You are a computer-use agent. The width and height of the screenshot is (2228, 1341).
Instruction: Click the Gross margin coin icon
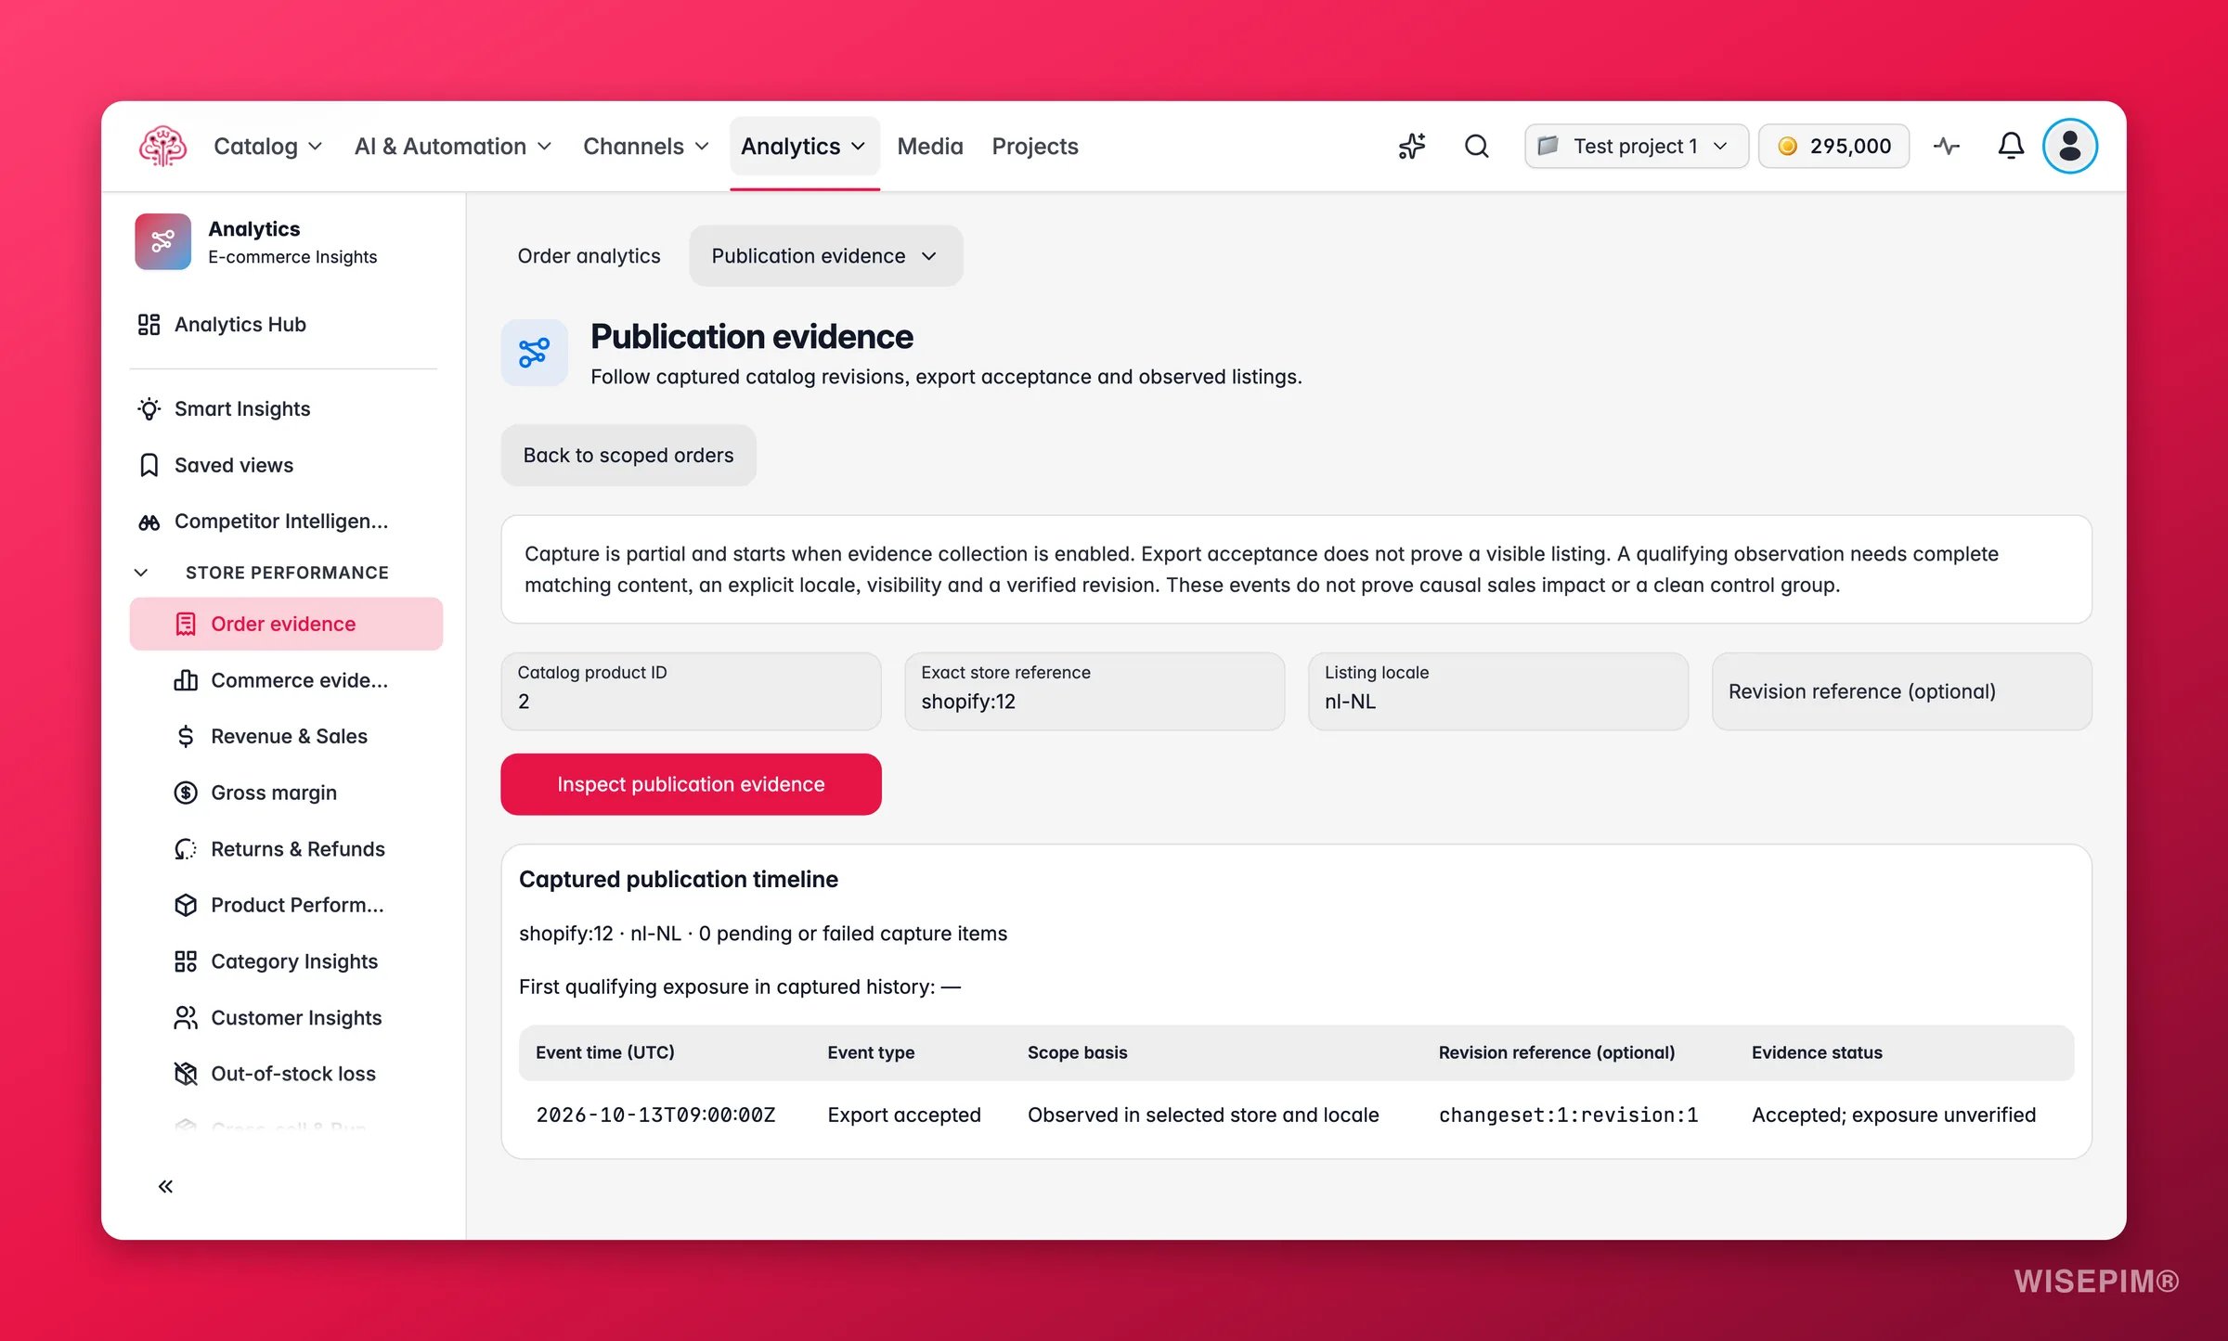click(x=186, y=793)
